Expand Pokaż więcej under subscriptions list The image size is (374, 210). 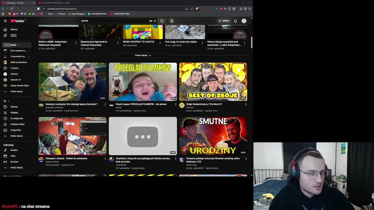16,92
